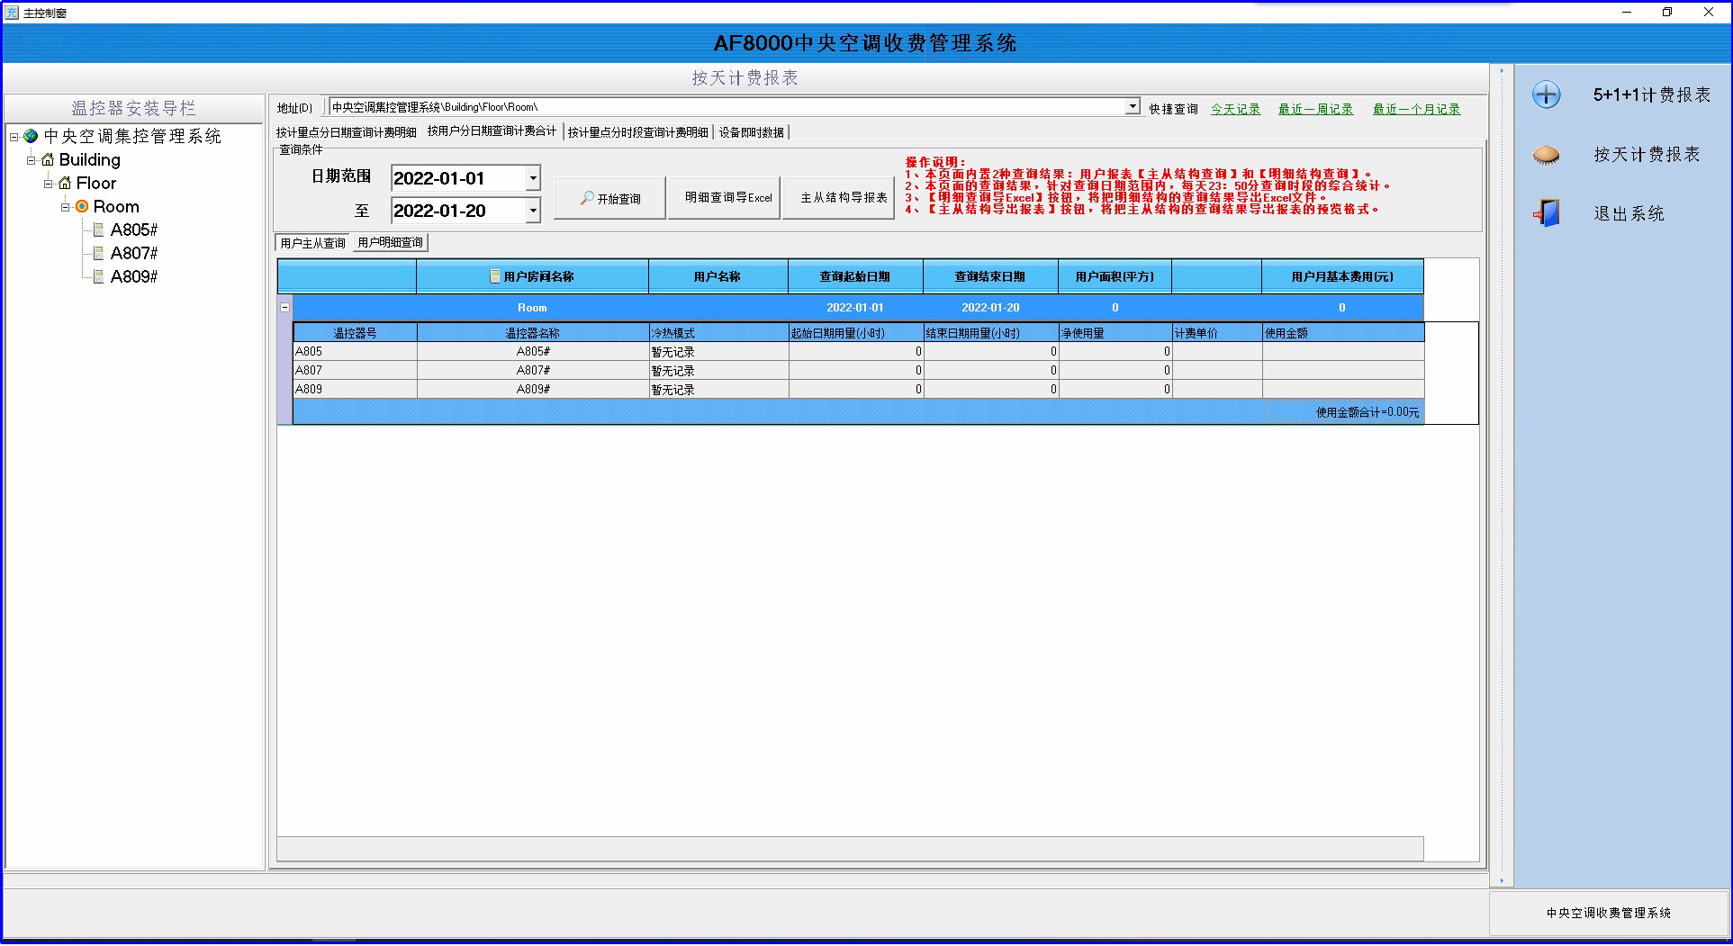1733x946 pixels.
Task: Click the device icon beside A809#
Action: coord(99,276)
